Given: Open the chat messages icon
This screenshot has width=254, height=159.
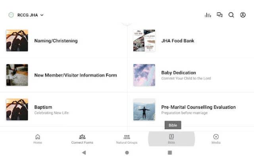Looking at the screenshot, I should [219, 15].
